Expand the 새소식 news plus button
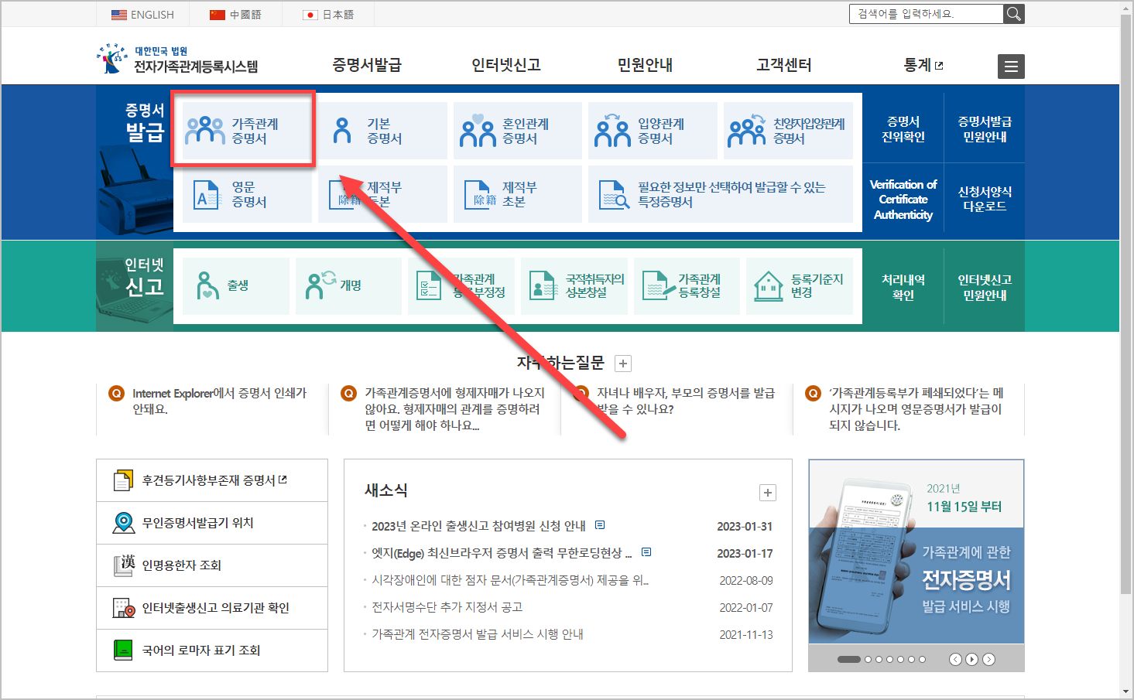Image resolution: width=1134 pixels, height=700 pixels. pos(767,493)
